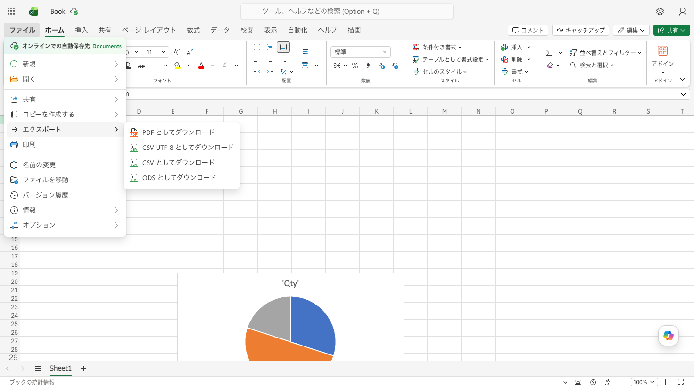This screenshot has height=387, width=694.
Task: Switch to the データ tab
Action: 220,30
